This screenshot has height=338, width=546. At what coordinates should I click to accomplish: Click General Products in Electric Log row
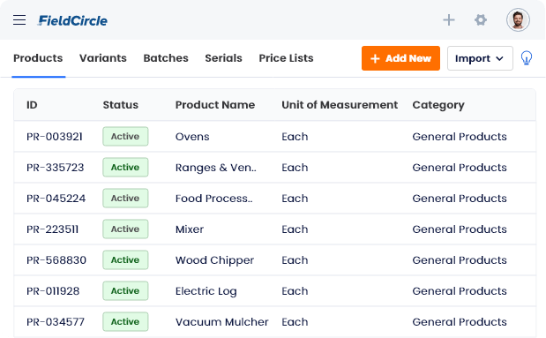(x=460, y=291)
